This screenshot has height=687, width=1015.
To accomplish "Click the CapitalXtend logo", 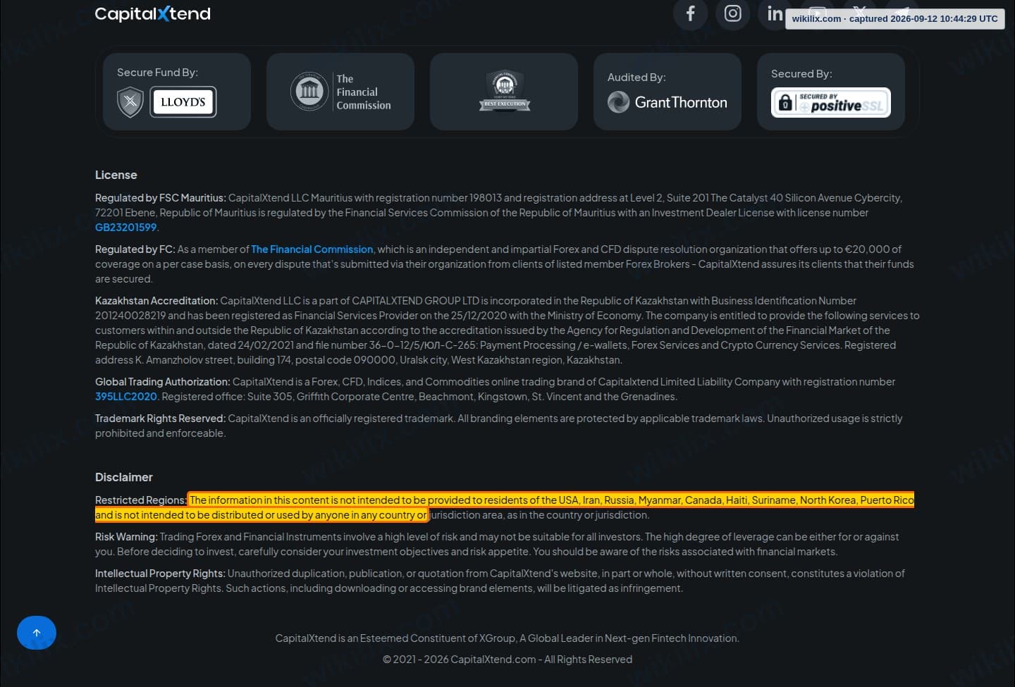I will [x=152, y=13].
